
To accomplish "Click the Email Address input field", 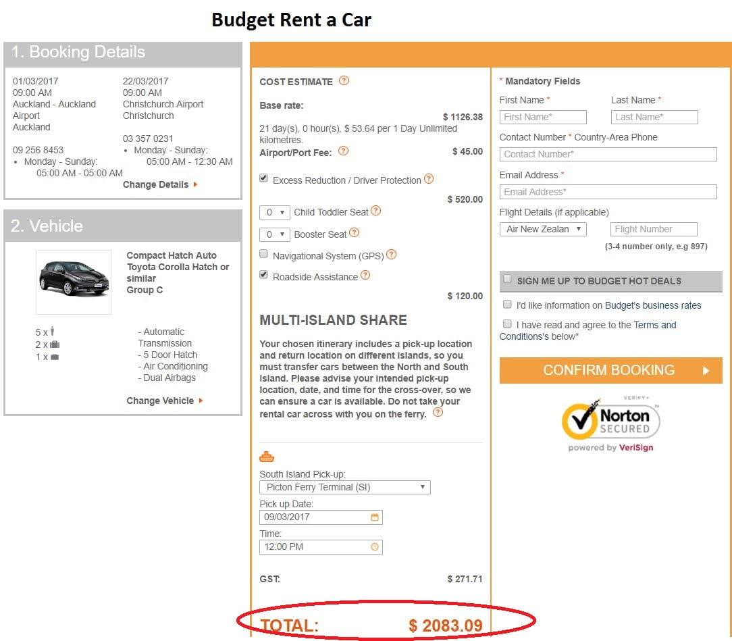I will (x=608, y=192).
